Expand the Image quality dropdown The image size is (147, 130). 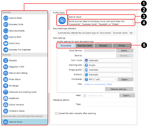click(x=108, y=70)
